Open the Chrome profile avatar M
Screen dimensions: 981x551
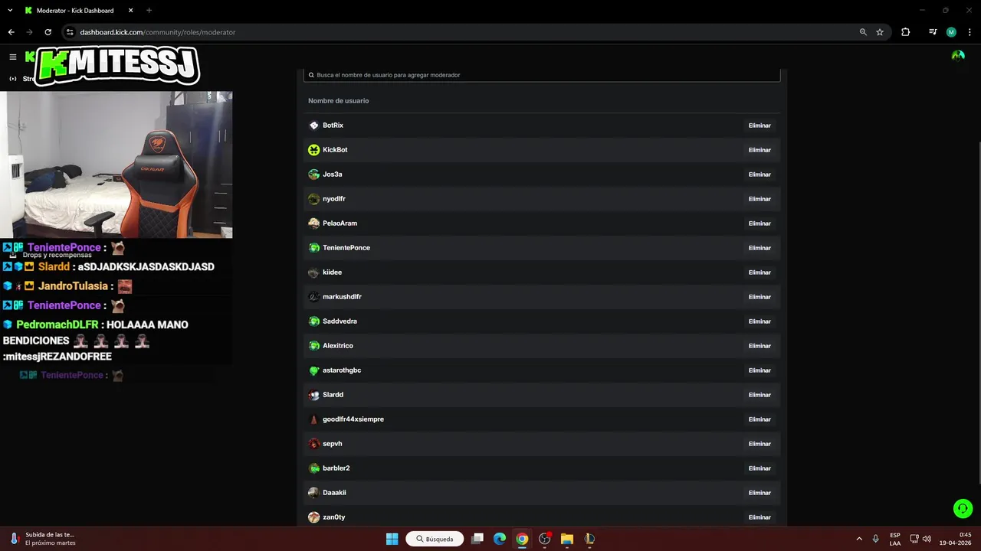pyautogui.click(x=951, y=32)
